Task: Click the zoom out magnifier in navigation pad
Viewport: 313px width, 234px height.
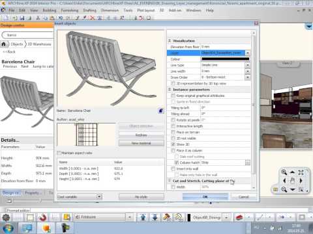Action: [x=284, y=190]
